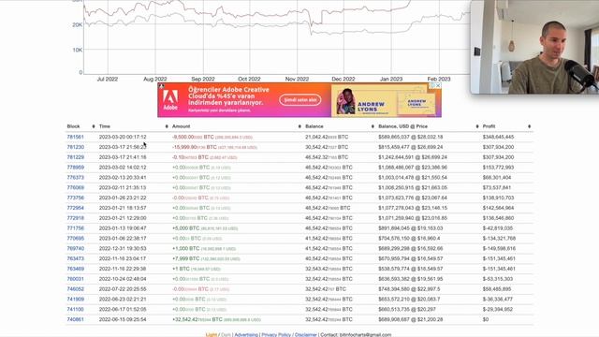Open block 781229 link
The image size is (599, 337).
(75, 157)
